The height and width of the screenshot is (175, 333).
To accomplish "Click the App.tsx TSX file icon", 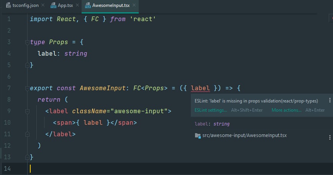I will click(53, 5).
